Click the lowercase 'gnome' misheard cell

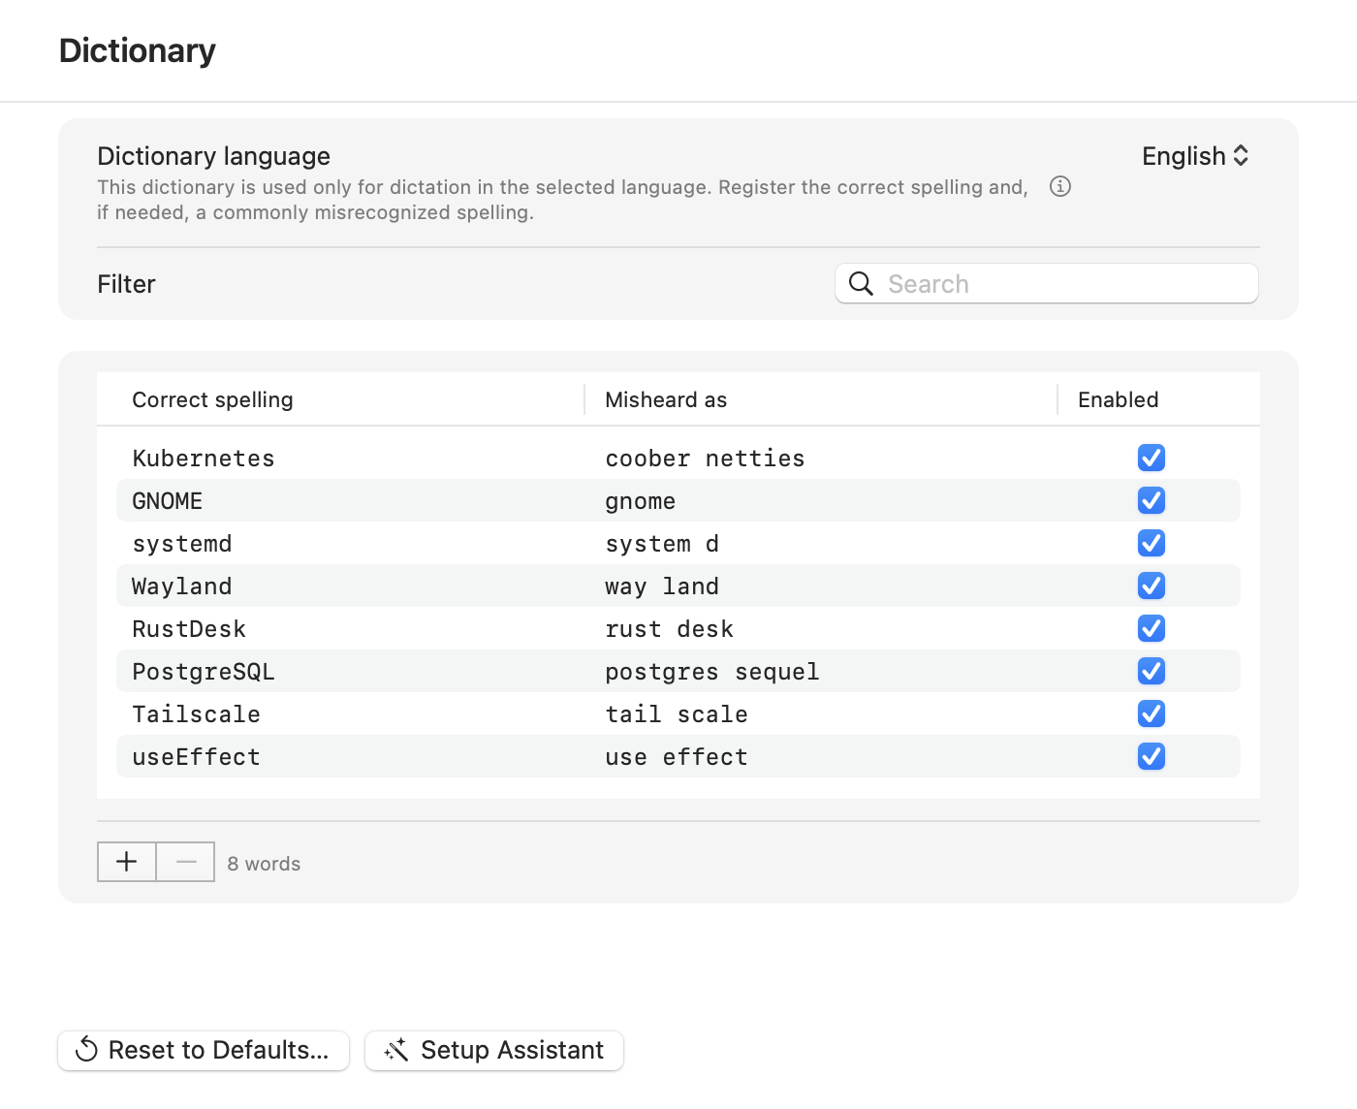(641, 501)
